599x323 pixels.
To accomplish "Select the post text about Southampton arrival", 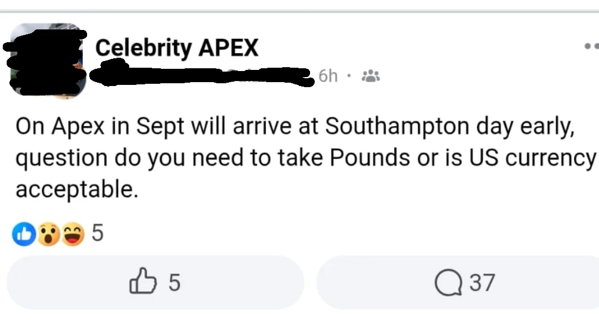I will pos(299,157).
